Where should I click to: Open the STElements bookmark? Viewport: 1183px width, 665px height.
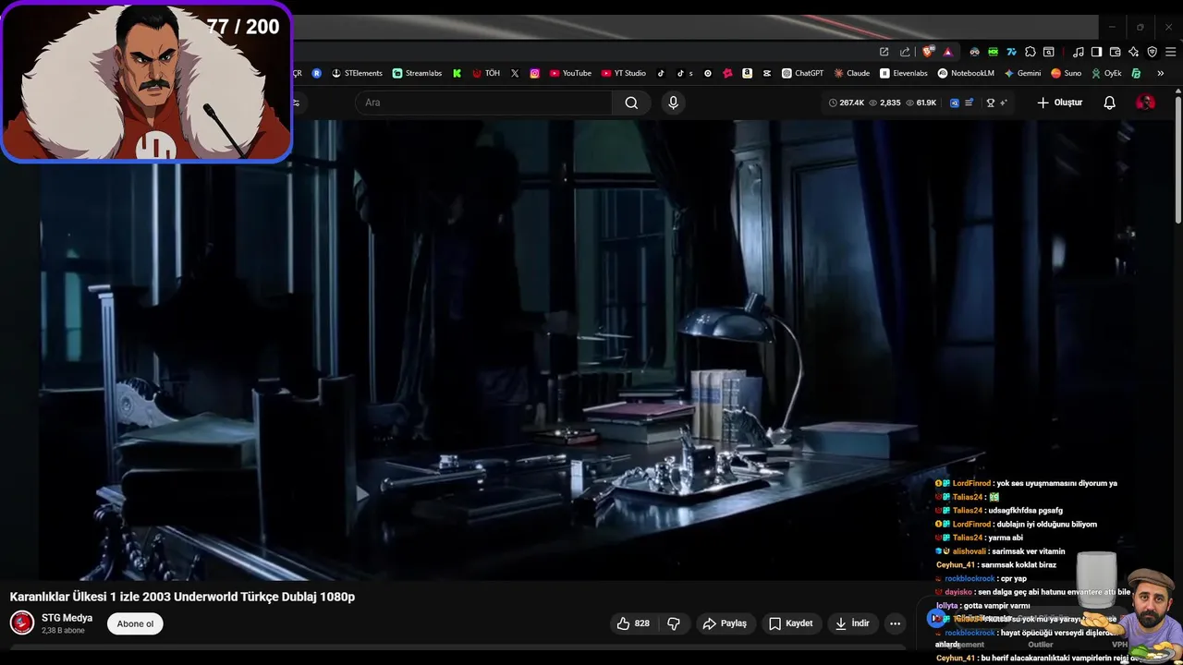[357, 73]
